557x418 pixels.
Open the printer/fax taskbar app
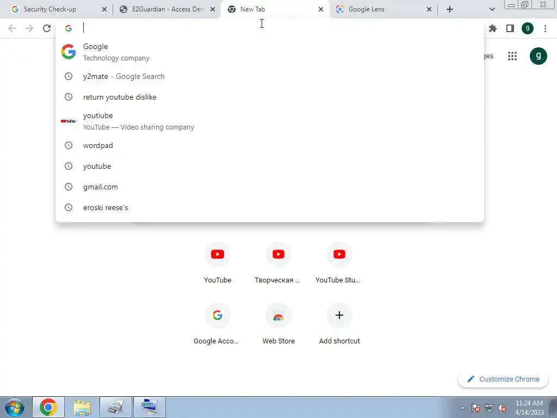point(116,407)
